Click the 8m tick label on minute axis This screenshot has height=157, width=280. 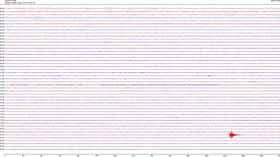(78, 156)
